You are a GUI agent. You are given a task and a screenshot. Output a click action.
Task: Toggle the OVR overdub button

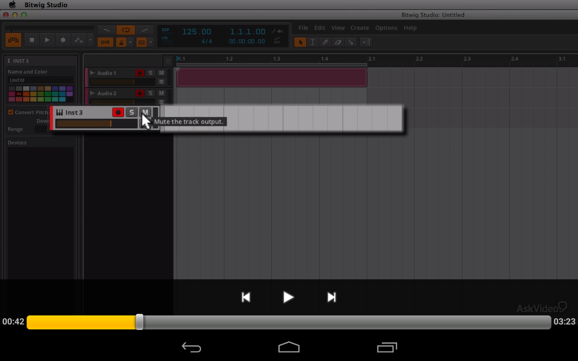click(x=105, y=42)
